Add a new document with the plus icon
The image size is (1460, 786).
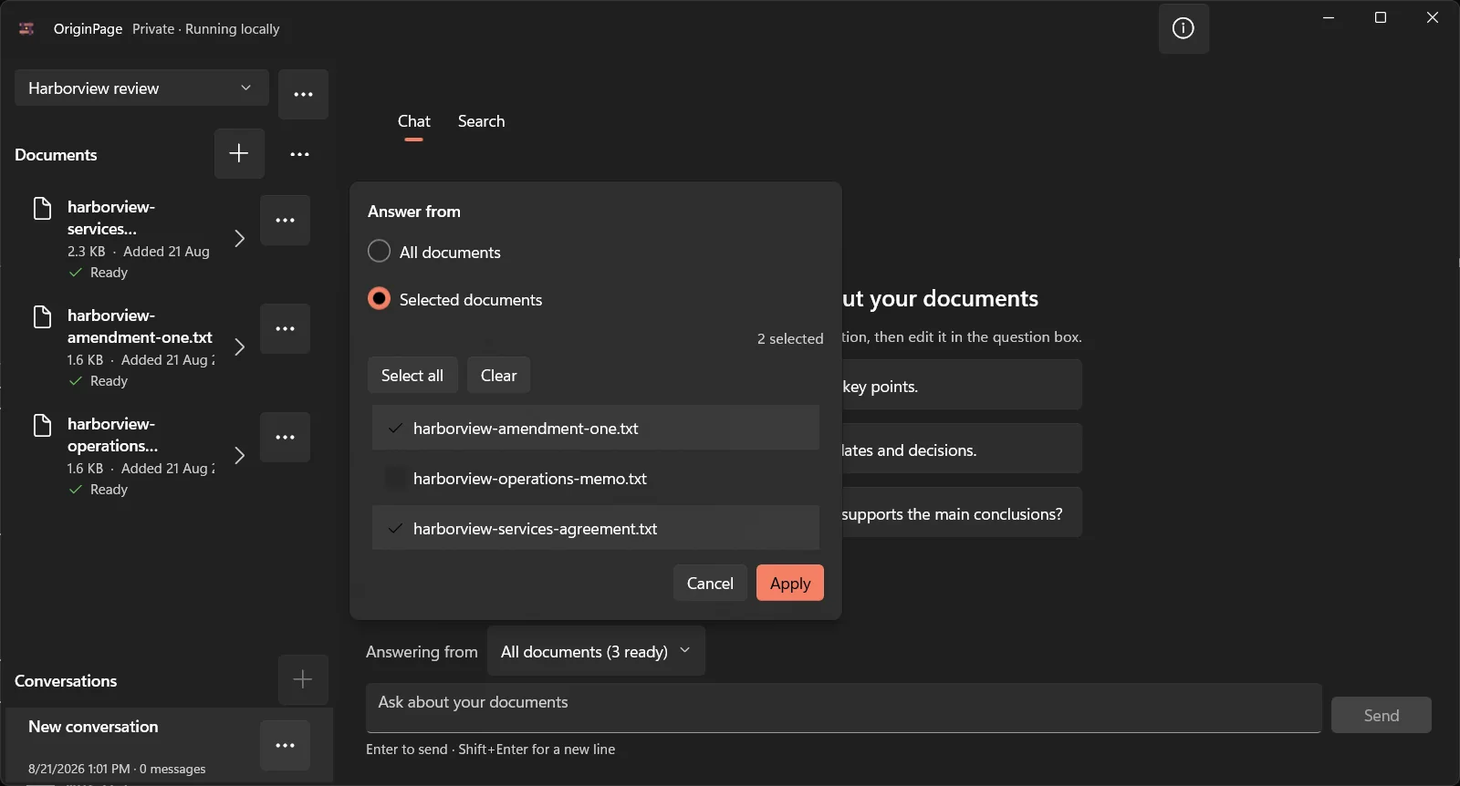coord(239,153)
